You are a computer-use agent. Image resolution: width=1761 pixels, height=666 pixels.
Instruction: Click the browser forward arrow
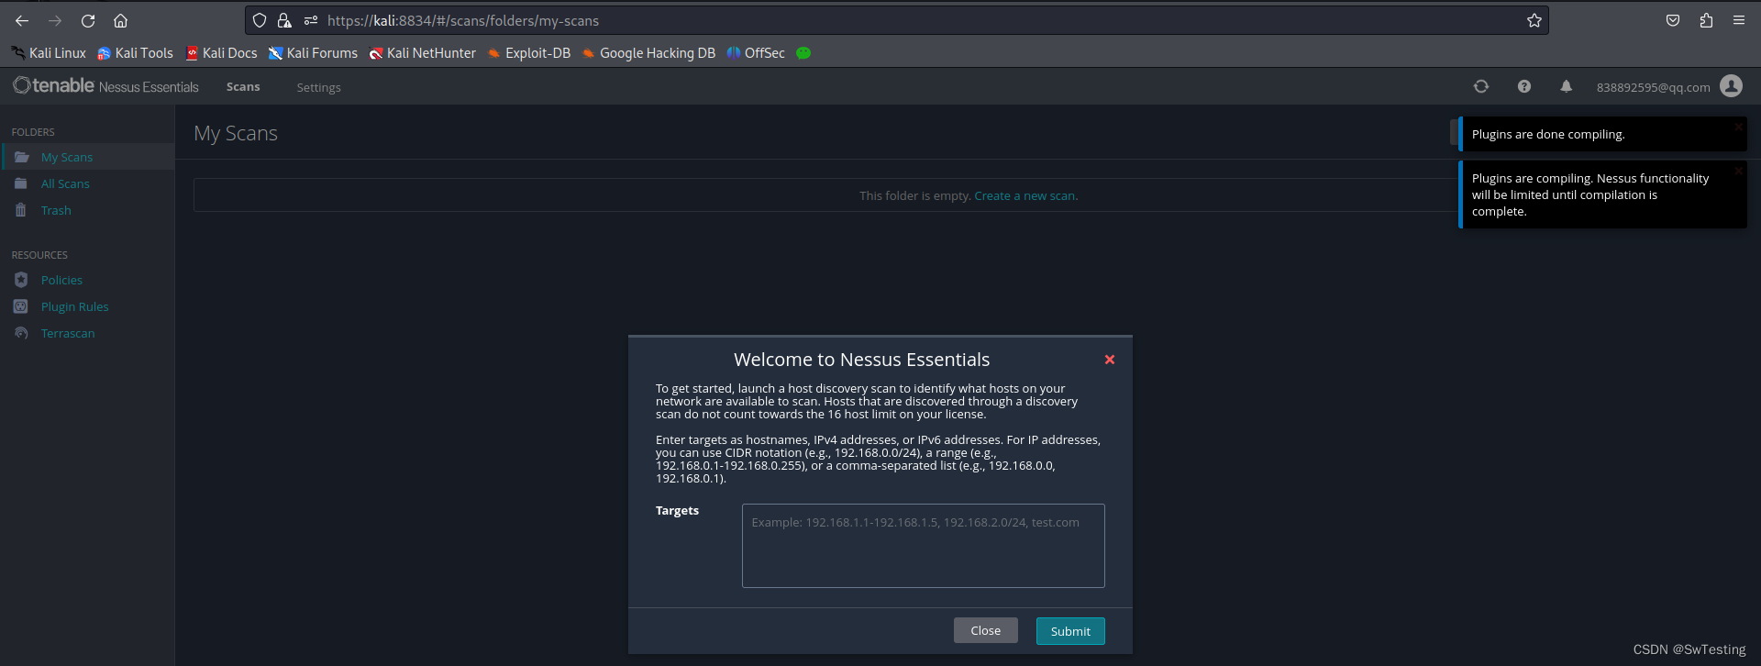(55, 20)
